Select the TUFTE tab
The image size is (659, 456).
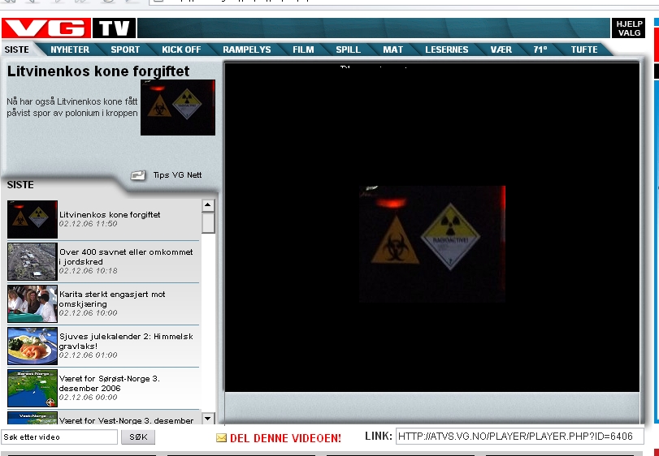pyautogui.click(x=584, y=49)
